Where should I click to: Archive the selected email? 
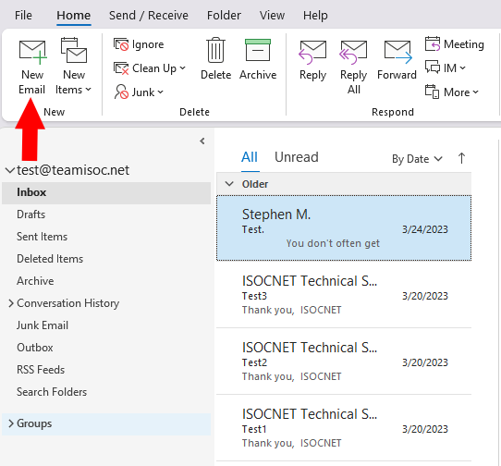click(x=258, y=50)
